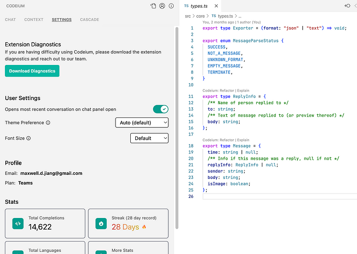Viewport: 357px width, 254px height.
Task: Click the TS file icon on types.ts tab
Action: [186, 6]
